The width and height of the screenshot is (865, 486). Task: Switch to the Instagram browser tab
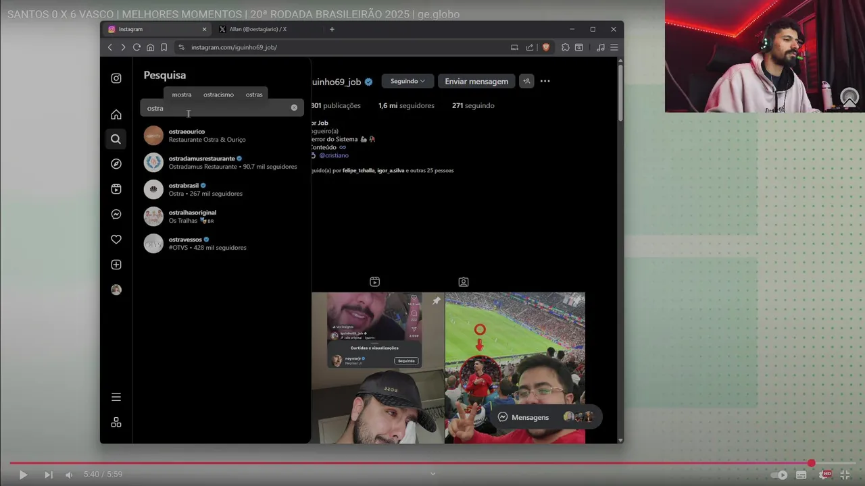157,29
